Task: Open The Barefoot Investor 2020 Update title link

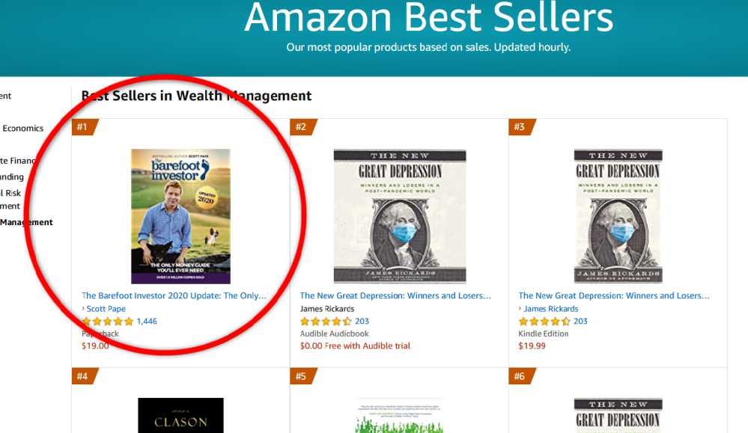Action: tap(174, 296)
